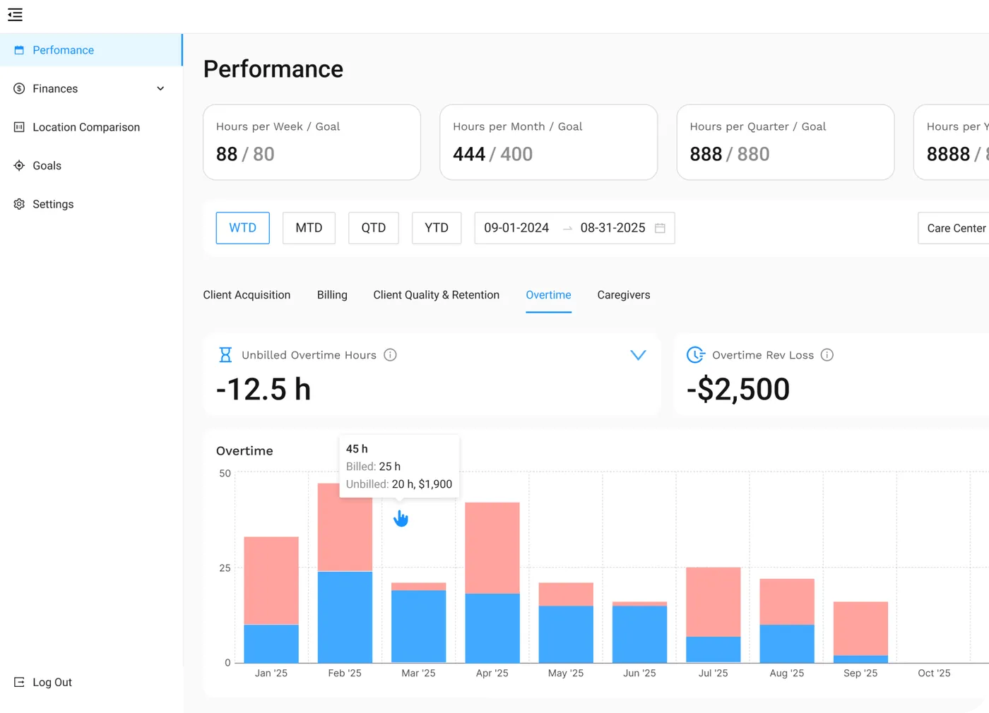Screen dimensions: 989x713
Task: Collapse the sidebar menu icon
Action: click(x=15, y=15)
